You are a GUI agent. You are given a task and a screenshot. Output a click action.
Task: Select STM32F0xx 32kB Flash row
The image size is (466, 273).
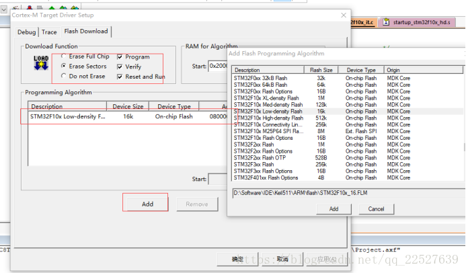(348, 78)
